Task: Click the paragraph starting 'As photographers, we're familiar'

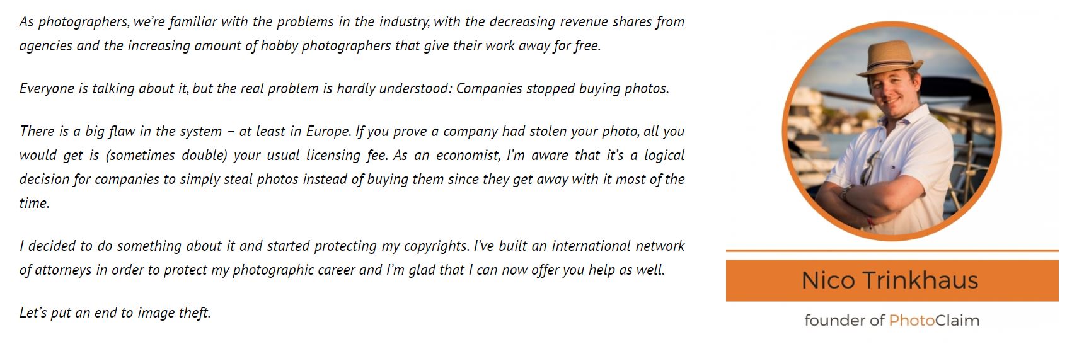Action: tap(352, 33)
